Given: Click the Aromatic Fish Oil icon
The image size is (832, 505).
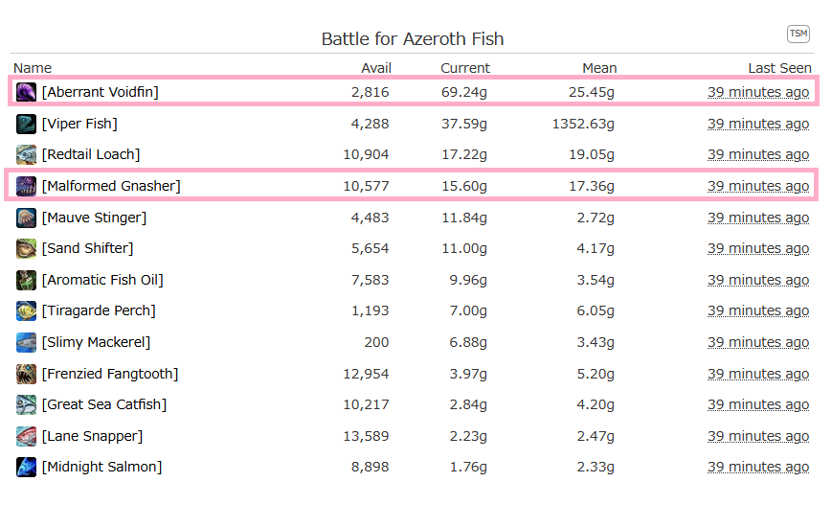Looking at the screenshot, I should coord(26,280).
